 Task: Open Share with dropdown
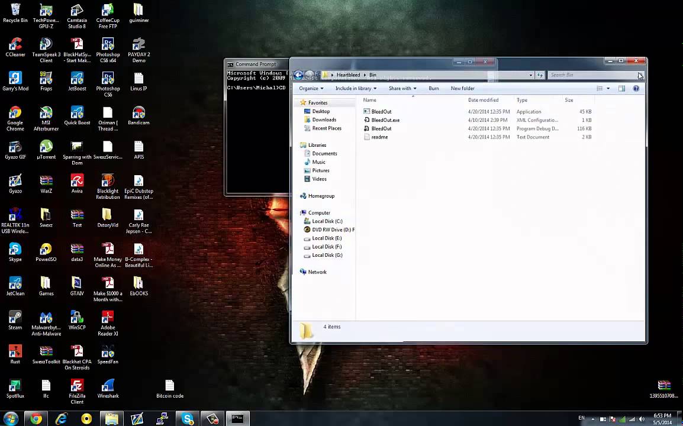[402, 88]
